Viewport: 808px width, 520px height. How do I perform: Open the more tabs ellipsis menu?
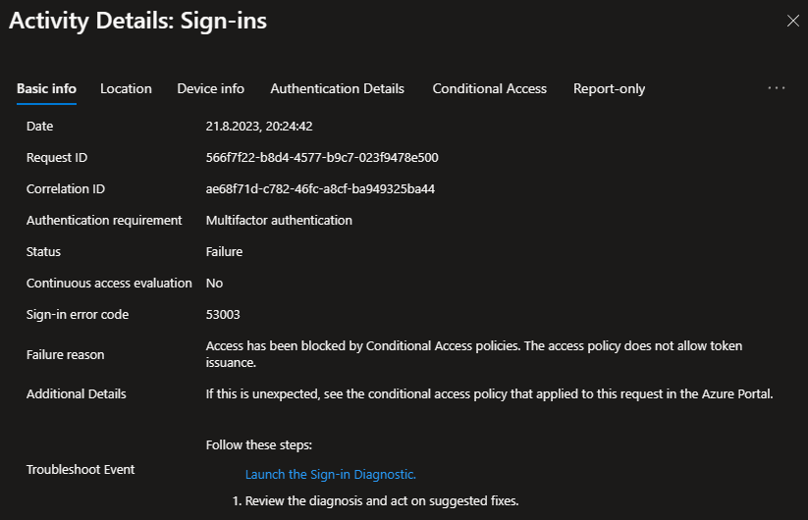point(777,88)
